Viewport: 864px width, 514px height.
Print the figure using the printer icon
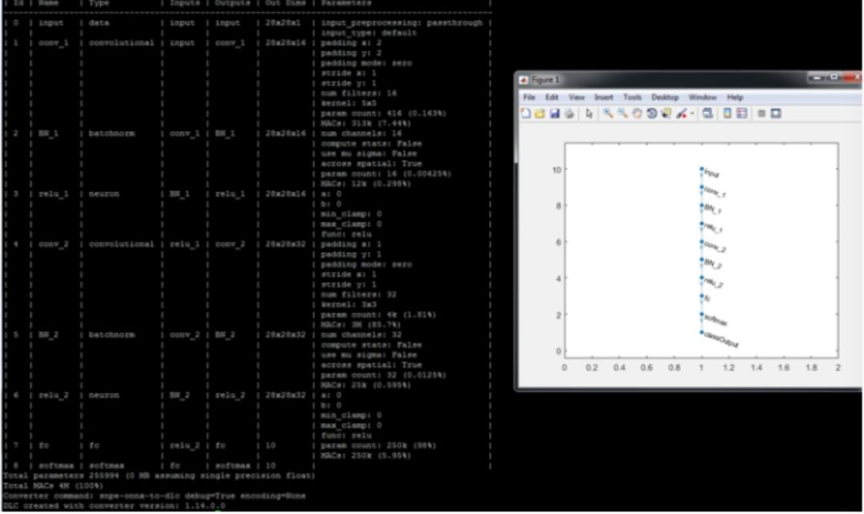point(570,114)
